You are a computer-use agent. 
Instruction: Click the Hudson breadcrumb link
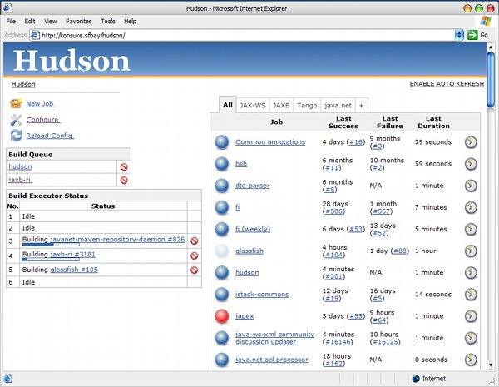[23, 84]
